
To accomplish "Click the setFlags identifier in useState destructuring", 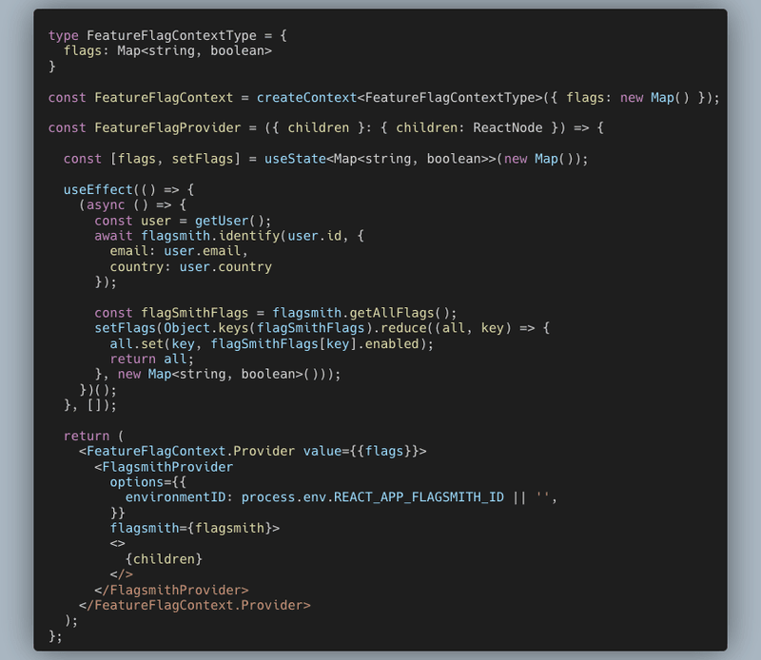I will tap(203, 159).
